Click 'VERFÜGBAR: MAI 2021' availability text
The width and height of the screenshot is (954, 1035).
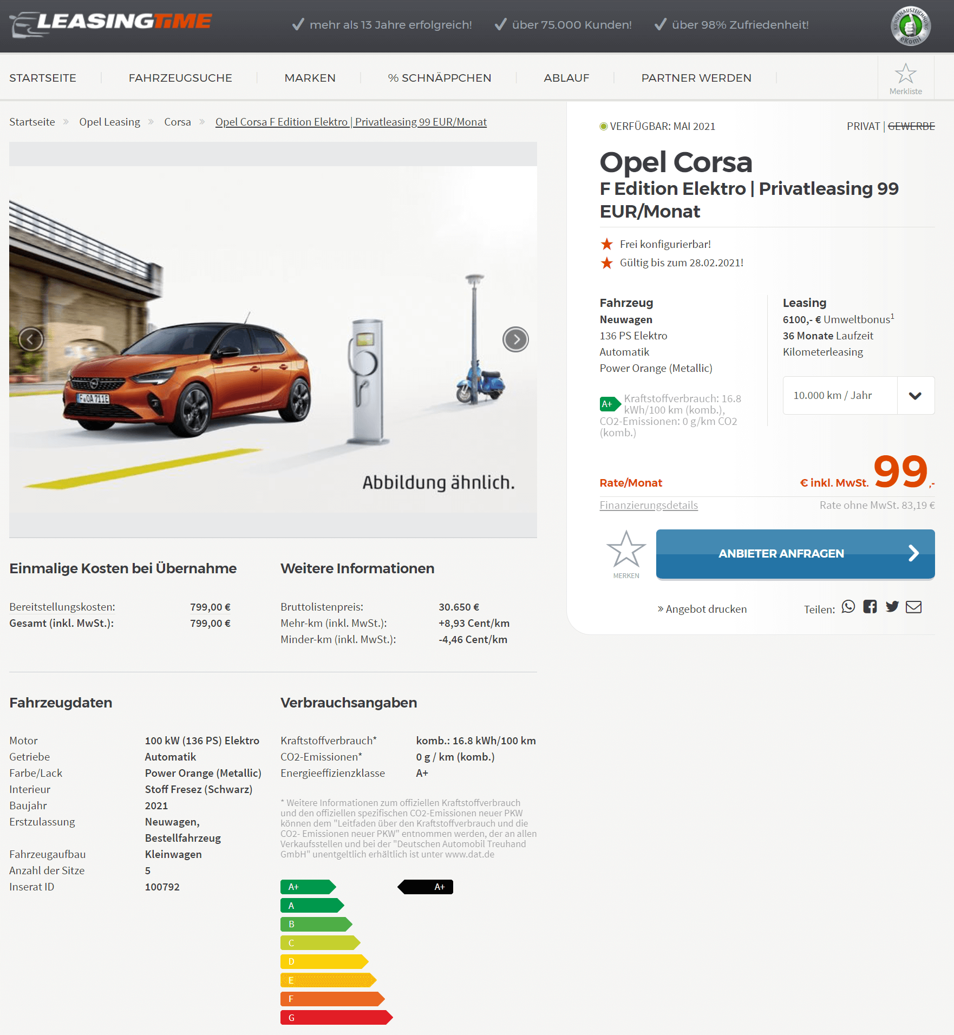[x=663, y=126]
